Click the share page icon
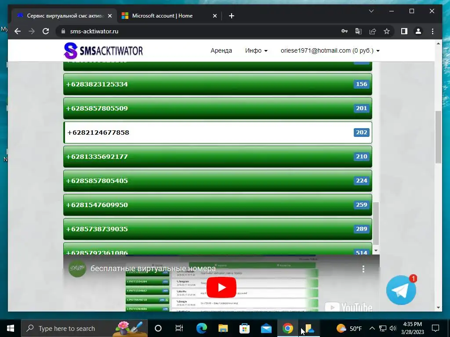Image resolution: width=450 pixels, height=337 pixels. coord(373,31)
